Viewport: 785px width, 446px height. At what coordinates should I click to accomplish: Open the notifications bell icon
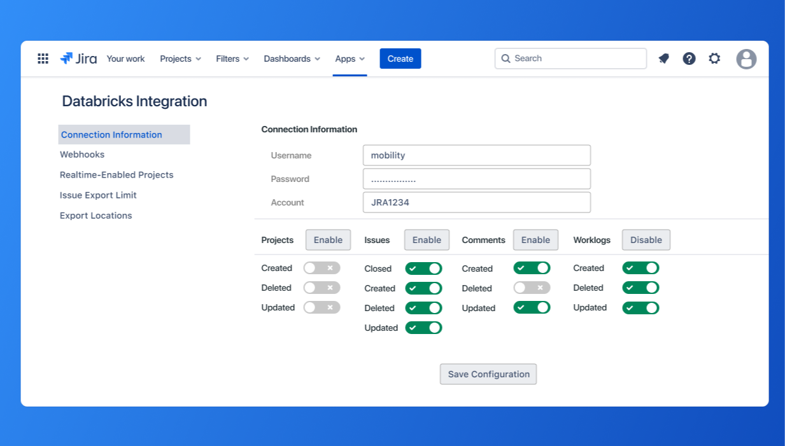(664, 59)
